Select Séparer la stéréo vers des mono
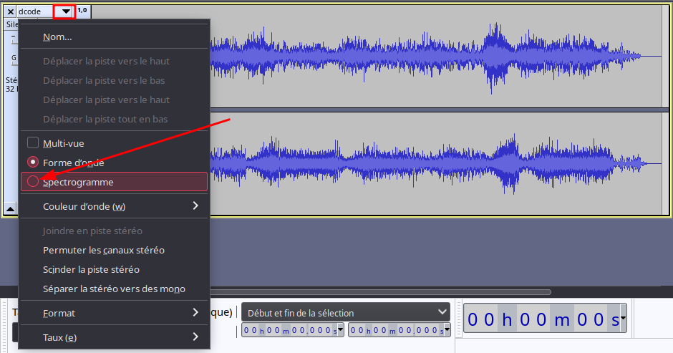 click(x=114, y=289)
